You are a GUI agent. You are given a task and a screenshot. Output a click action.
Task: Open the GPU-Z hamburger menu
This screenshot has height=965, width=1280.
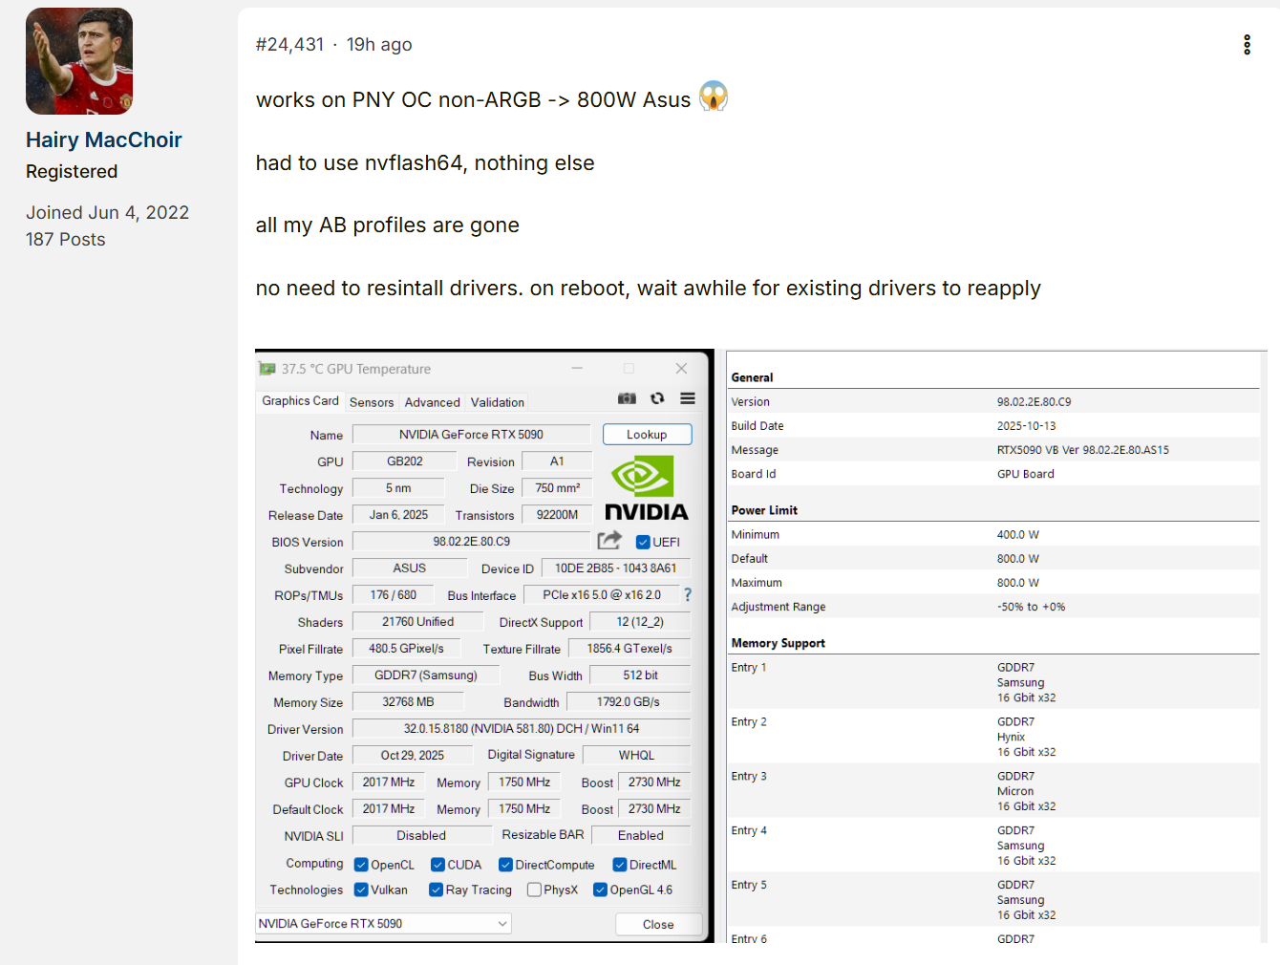click(688, 398)
